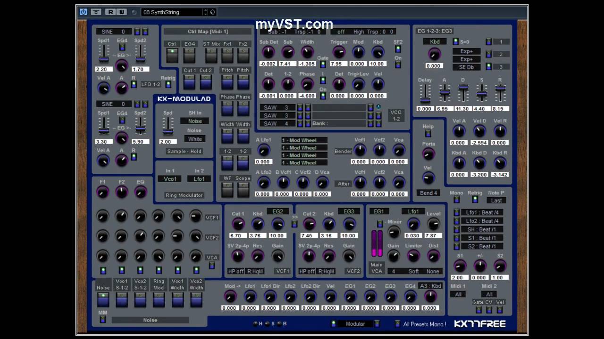Click the Write automation W button

pyautogui.click(x=122, y=12)
